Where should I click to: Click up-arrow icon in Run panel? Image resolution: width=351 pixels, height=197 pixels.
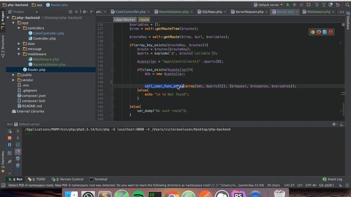click(x=18, y=131)
